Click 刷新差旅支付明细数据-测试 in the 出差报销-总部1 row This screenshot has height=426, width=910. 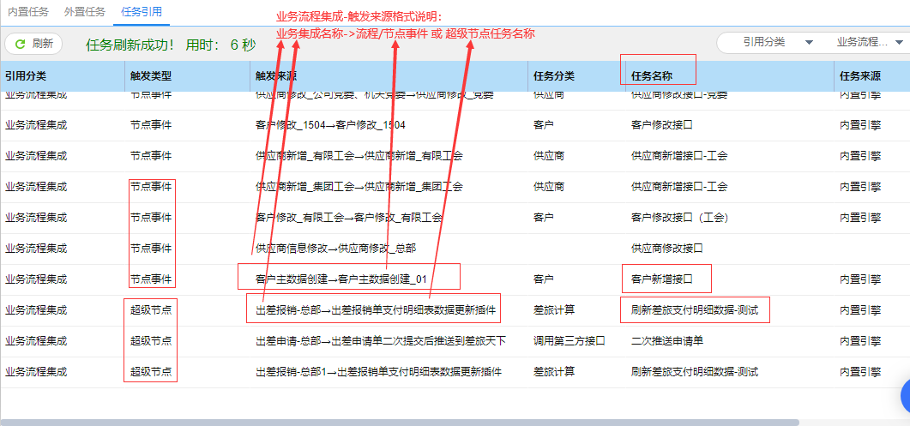(695, 371)
